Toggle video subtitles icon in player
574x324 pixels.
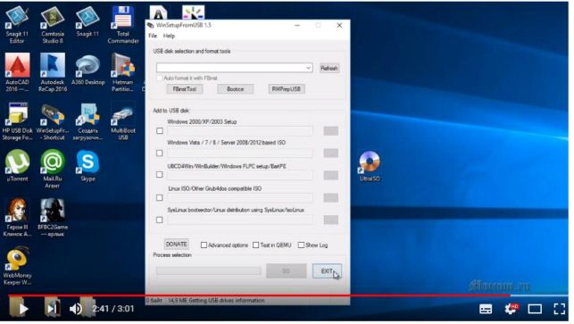(x=486, y=309)
